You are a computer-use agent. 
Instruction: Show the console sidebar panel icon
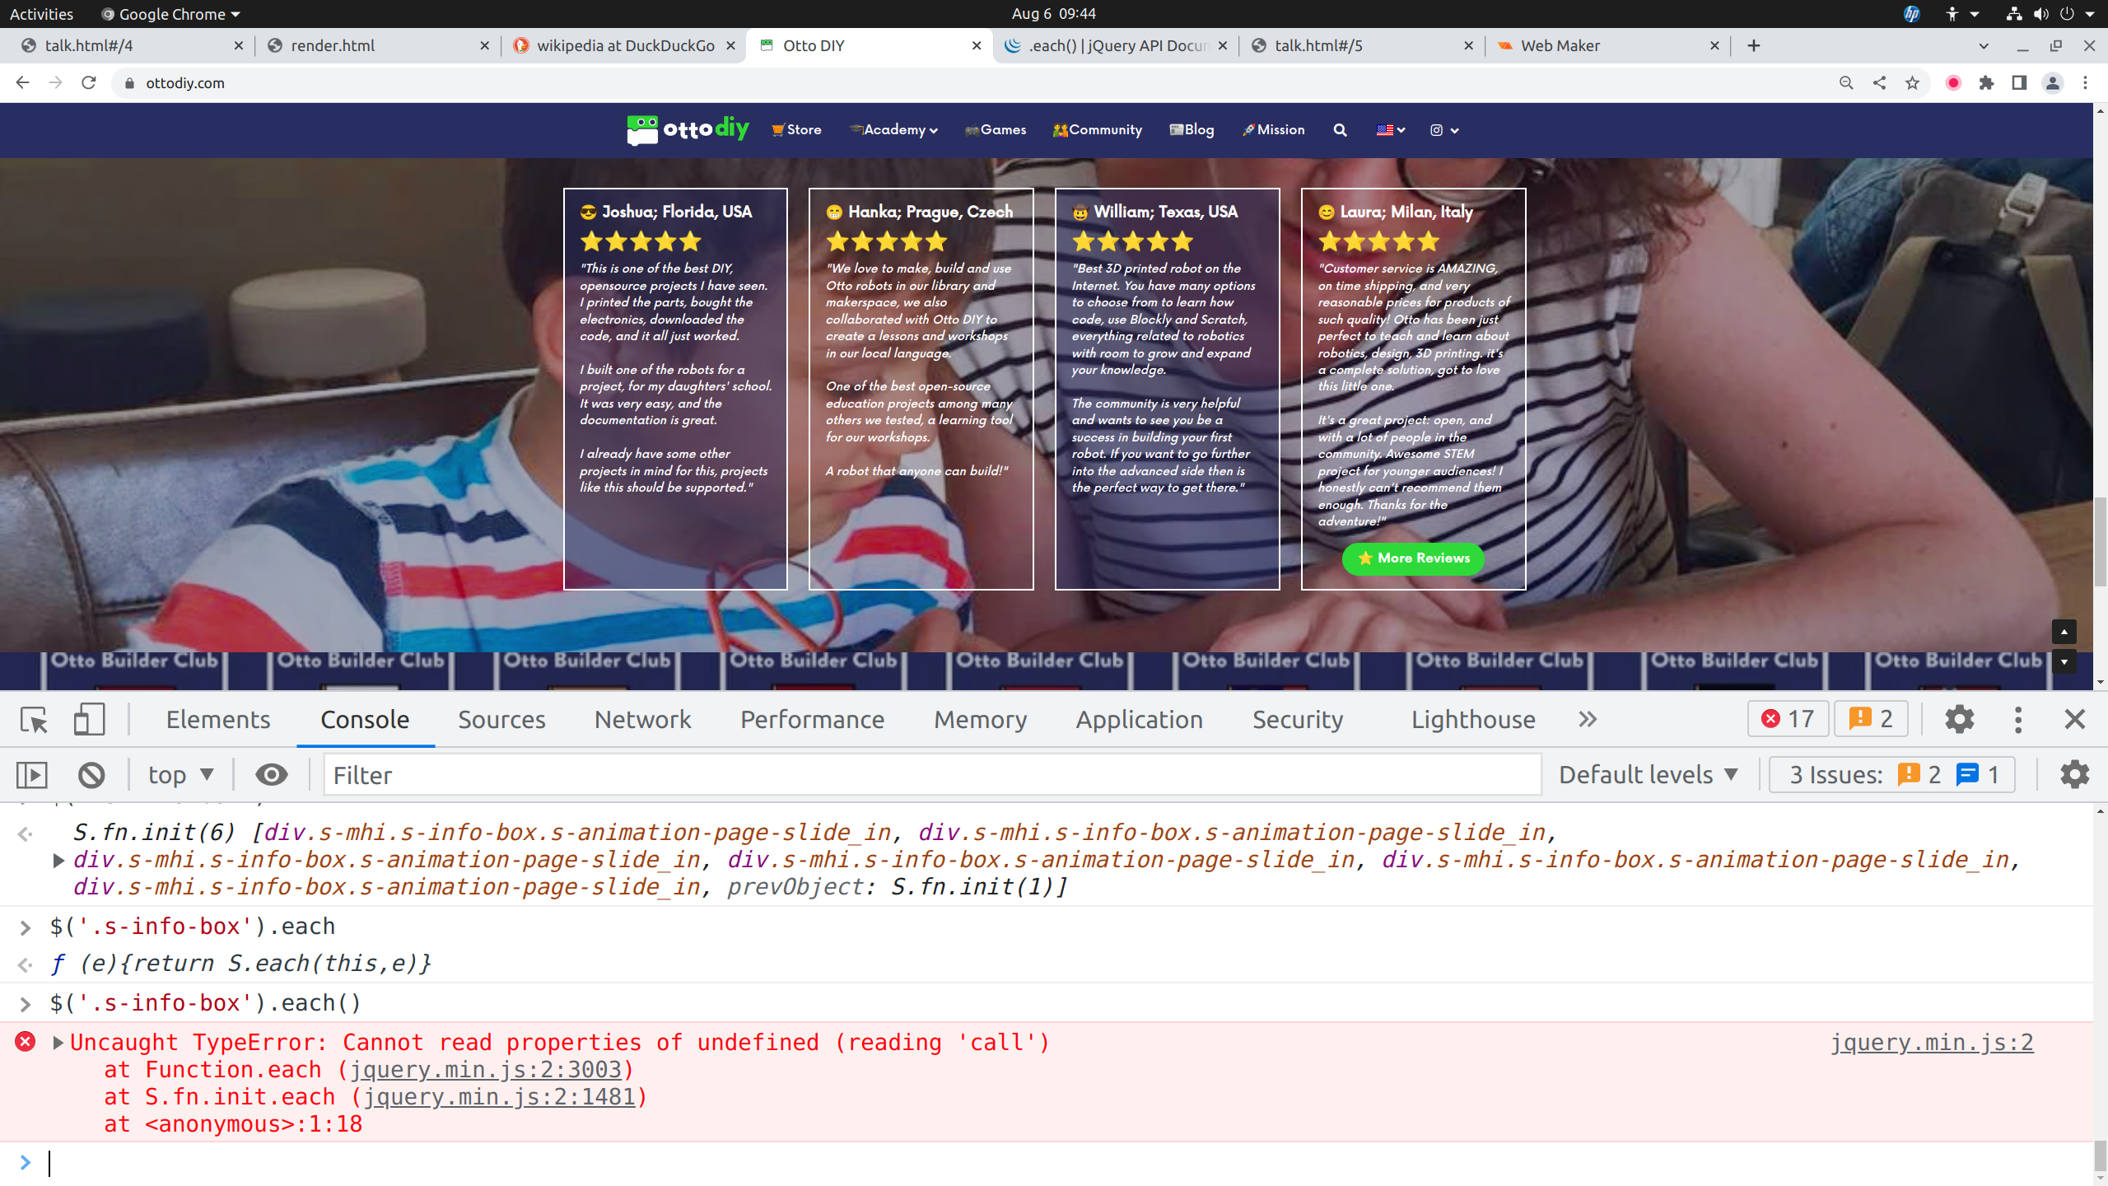32,775
